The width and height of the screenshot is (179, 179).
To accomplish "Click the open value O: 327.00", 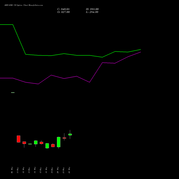I will point(63,12).
